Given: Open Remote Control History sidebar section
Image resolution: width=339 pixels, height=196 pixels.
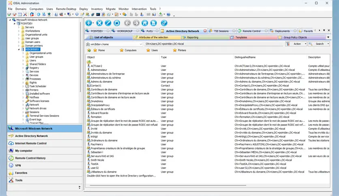Looking at the screenshot, I should pos(45,158).
